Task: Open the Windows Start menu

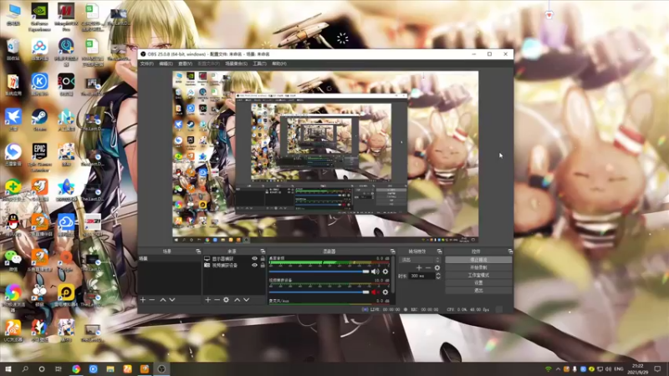Action: (8, 368)
